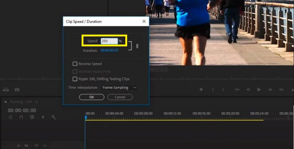
Task: Select the Running - 294 sequence tab
Action: (x=21, y=102)
